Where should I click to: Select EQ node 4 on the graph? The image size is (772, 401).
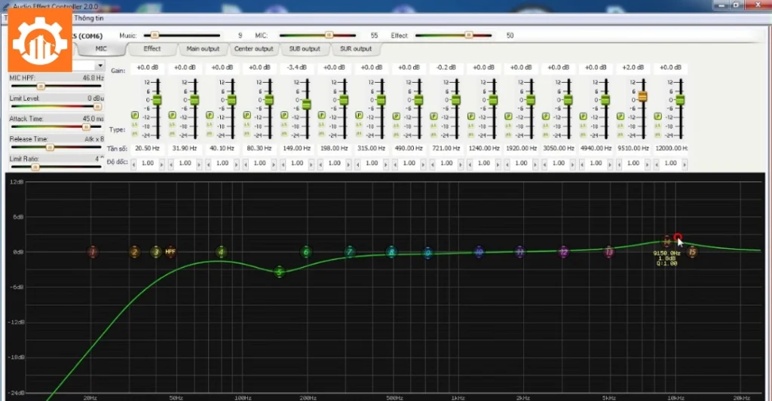pos(221,252)
